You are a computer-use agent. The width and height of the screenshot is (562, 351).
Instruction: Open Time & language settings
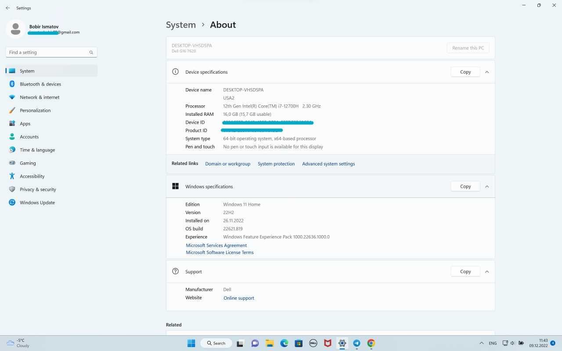[51, 150]
